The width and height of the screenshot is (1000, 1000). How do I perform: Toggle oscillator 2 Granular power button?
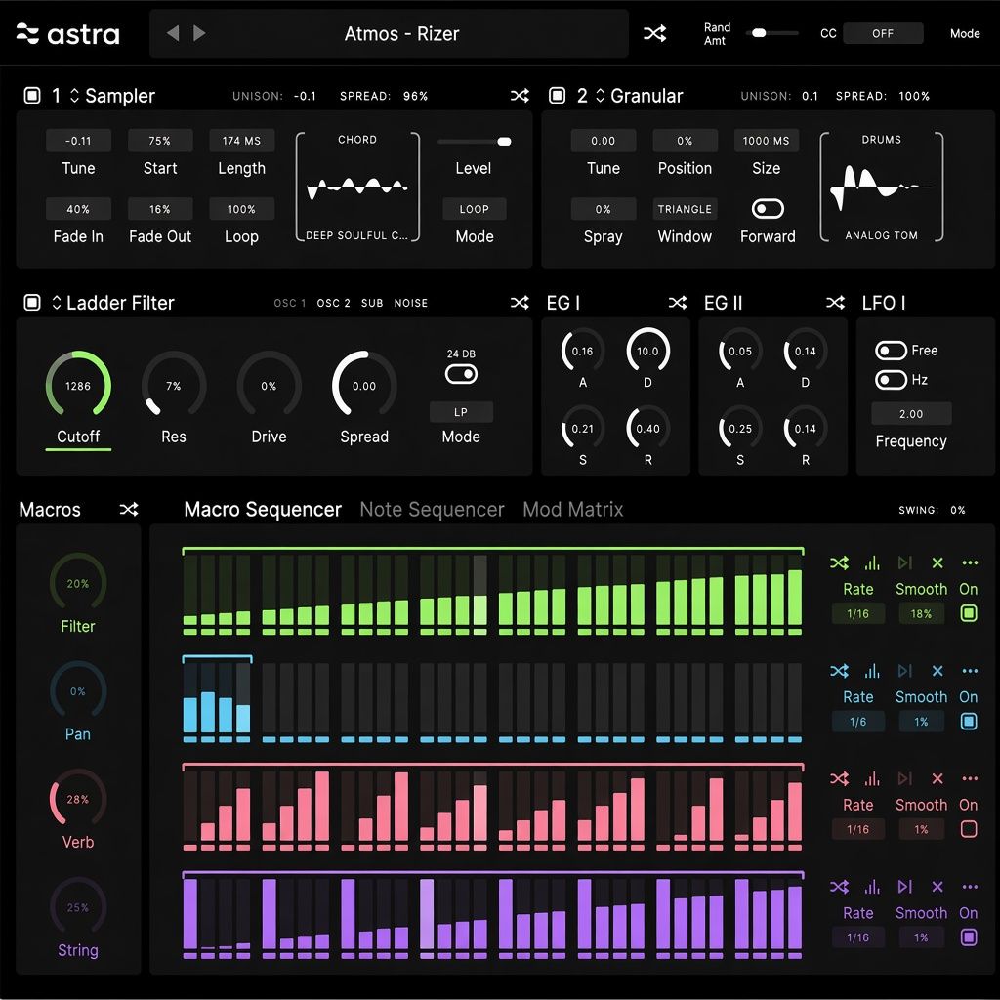pos(557,96)
